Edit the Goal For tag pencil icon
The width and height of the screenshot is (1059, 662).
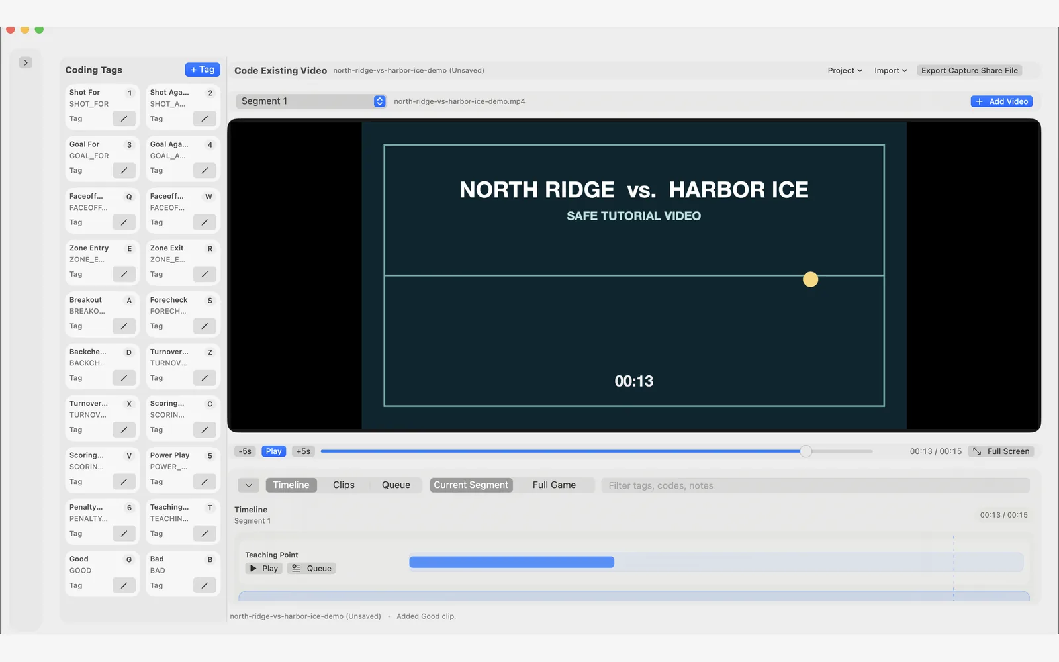(x=124, y=170)
